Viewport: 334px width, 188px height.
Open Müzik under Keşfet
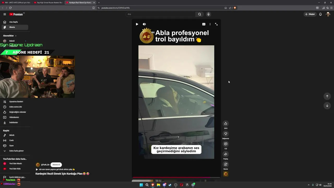(15, 135)
